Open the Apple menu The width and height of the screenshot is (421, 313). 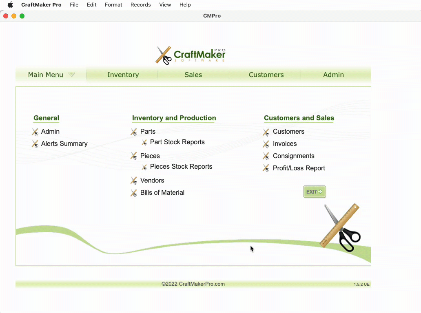[10, 4]
